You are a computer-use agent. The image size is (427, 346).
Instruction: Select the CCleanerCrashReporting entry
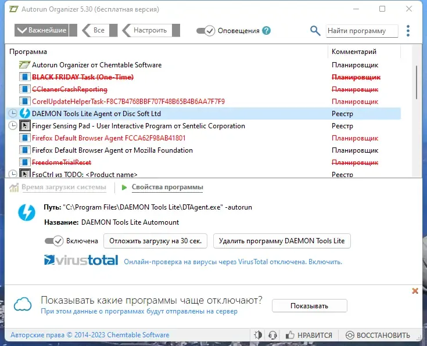[x=203, y=89]
